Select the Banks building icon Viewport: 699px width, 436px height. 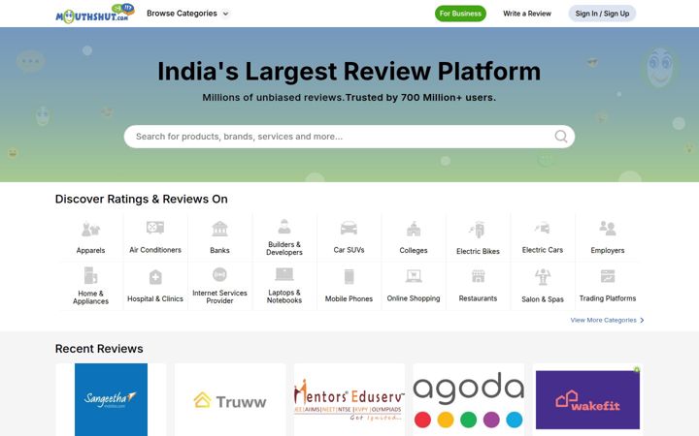click(219, 229)
